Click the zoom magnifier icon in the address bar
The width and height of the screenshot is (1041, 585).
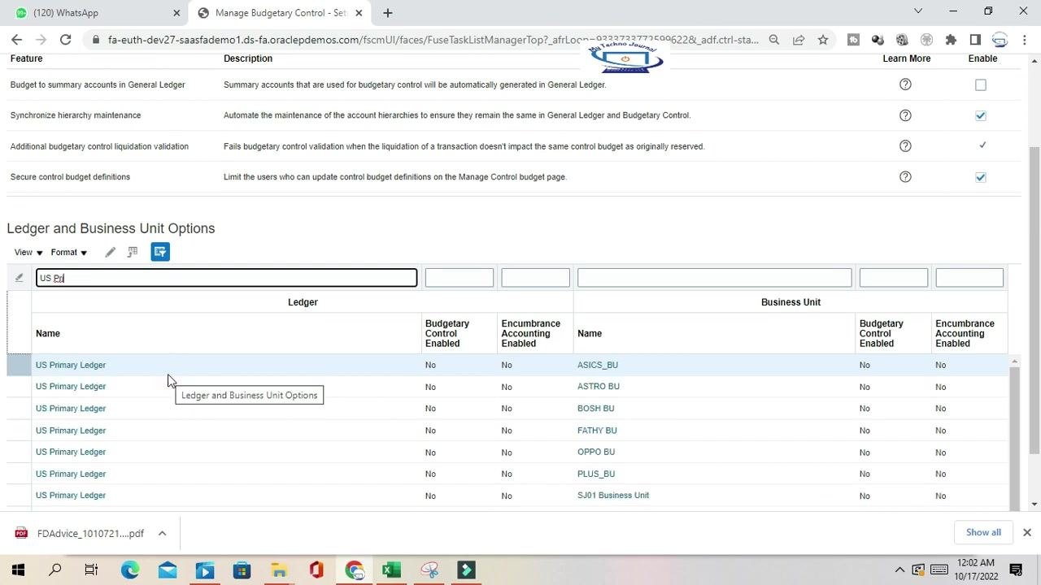coord(774,39)
